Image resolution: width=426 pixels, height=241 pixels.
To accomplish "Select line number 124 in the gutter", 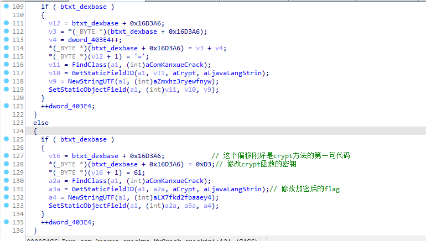I will 18,131.
